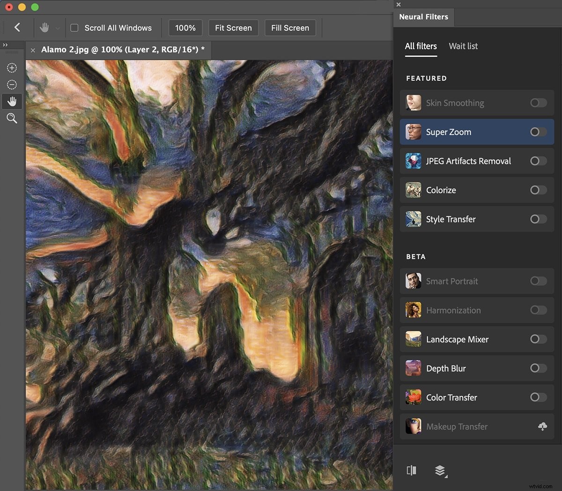Click the split-view preview icon at bottom
The width and height of the screenshot is (562, 491).
coord(412,470)
